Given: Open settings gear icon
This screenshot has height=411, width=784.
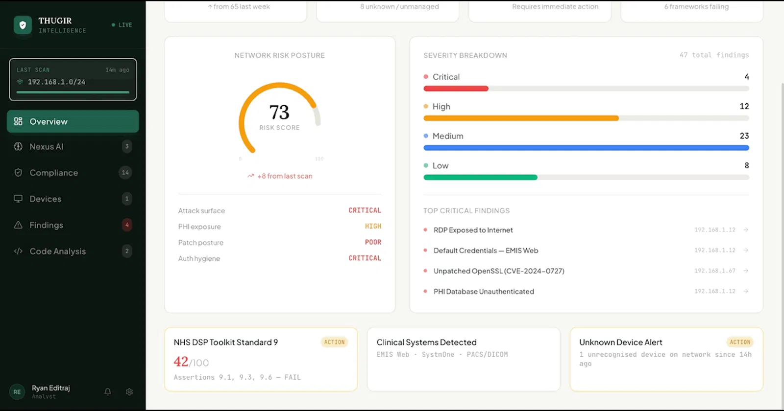Looking at the screenshot, I should click(129, 391).
